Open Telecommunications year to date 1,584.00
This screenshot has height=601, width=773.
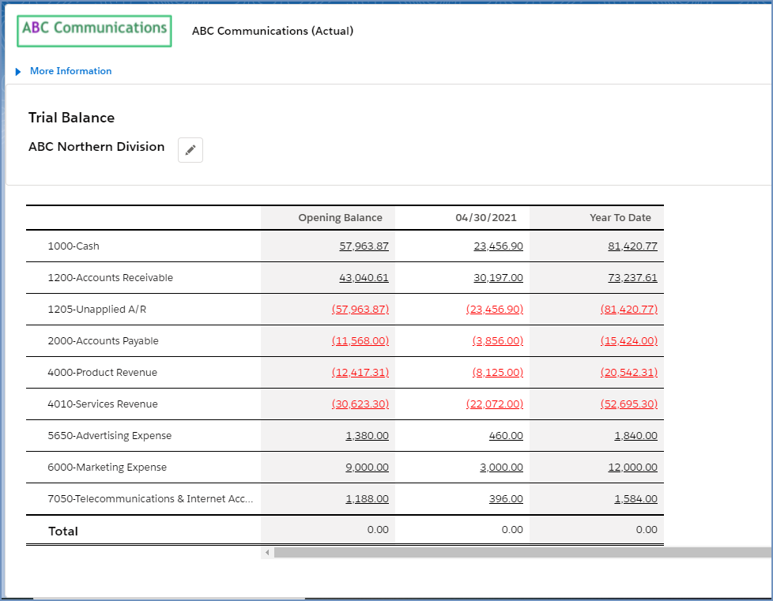tap(635, 499)
